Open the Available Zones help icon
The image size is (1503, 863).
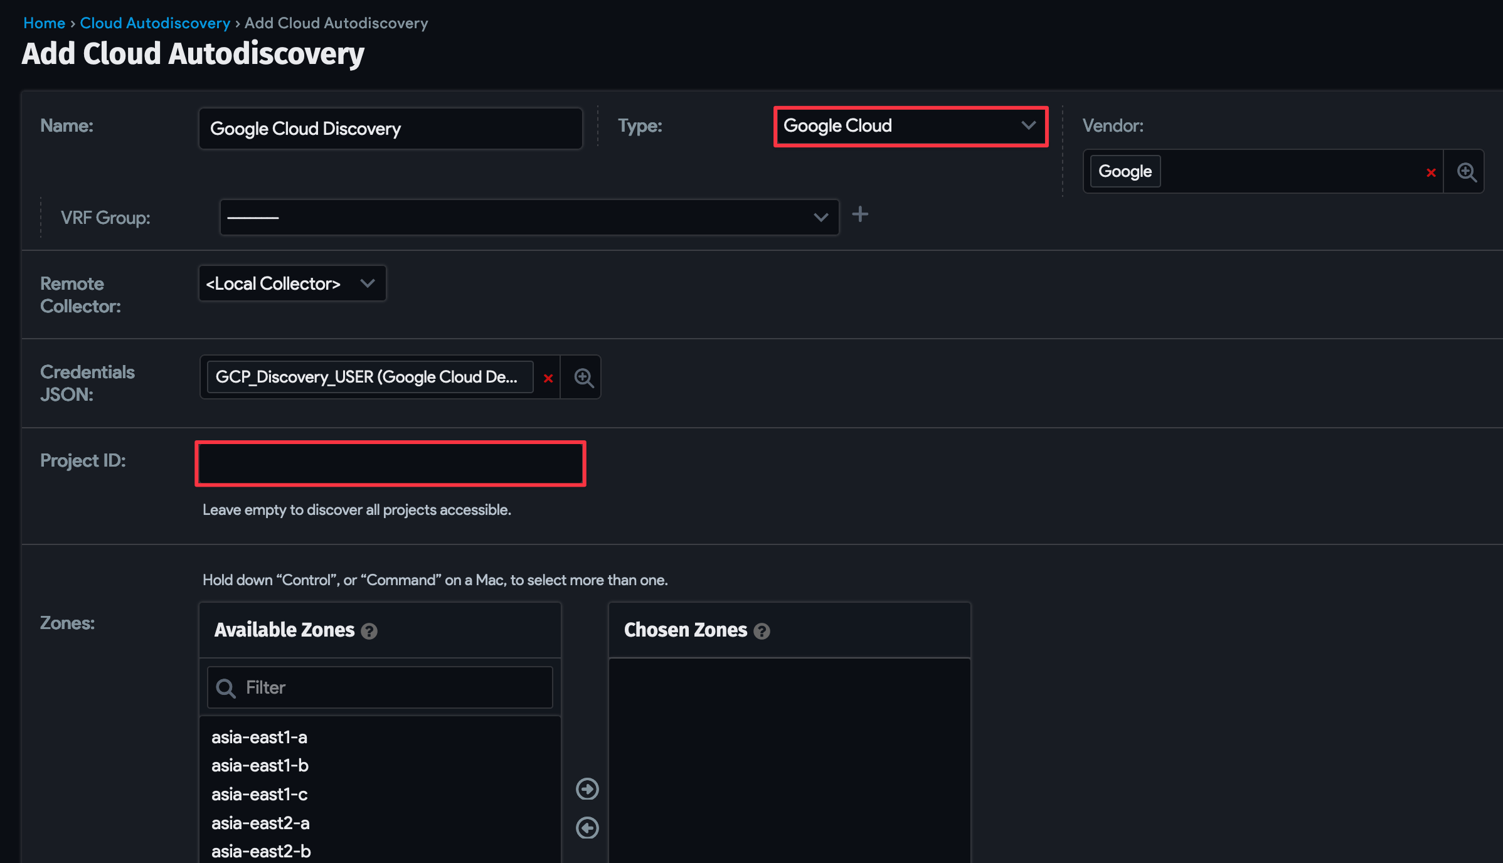click(x=369, y=632)
